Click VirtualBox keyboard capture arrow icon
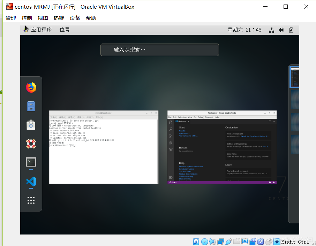The width and height of the screenshot is (316, 246). pos(277,241)
